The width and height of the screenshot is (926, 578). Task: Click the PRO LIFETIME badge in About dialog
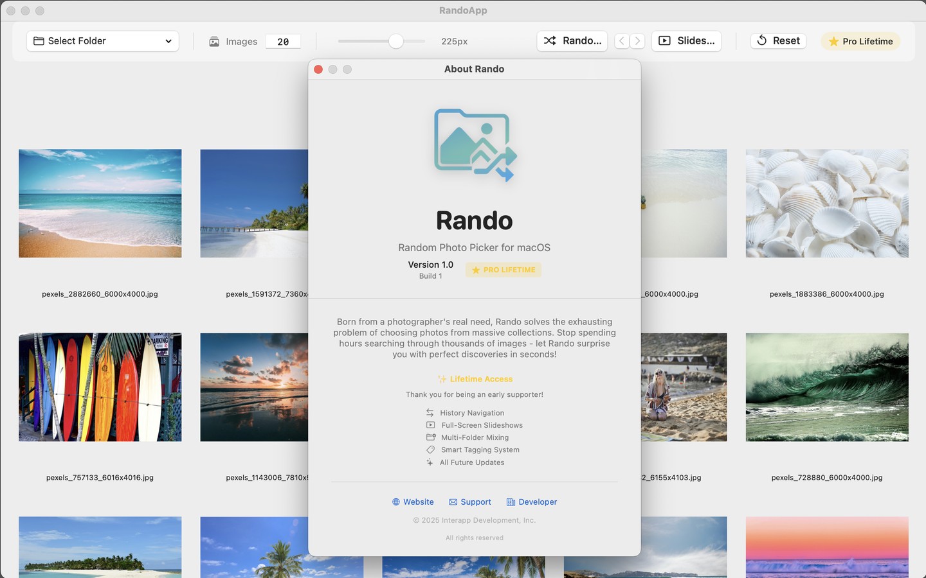(x=503, y=270)
